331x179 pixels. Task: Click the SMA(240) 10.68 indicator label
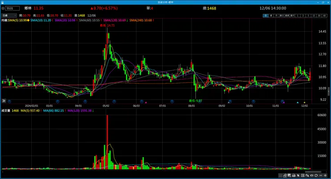click(x=140, y=20)
